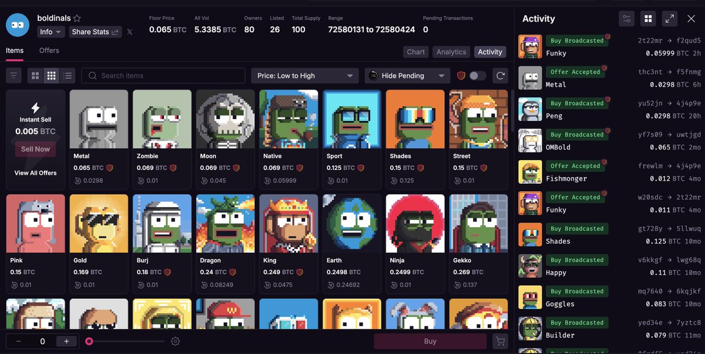Click the shield badge on Zombie item

pos(173,168)
